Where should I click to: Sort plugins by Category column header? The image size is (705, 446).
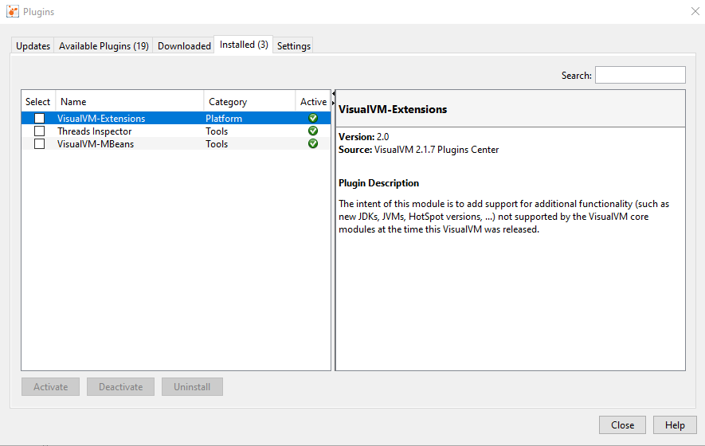coord(249,102)
